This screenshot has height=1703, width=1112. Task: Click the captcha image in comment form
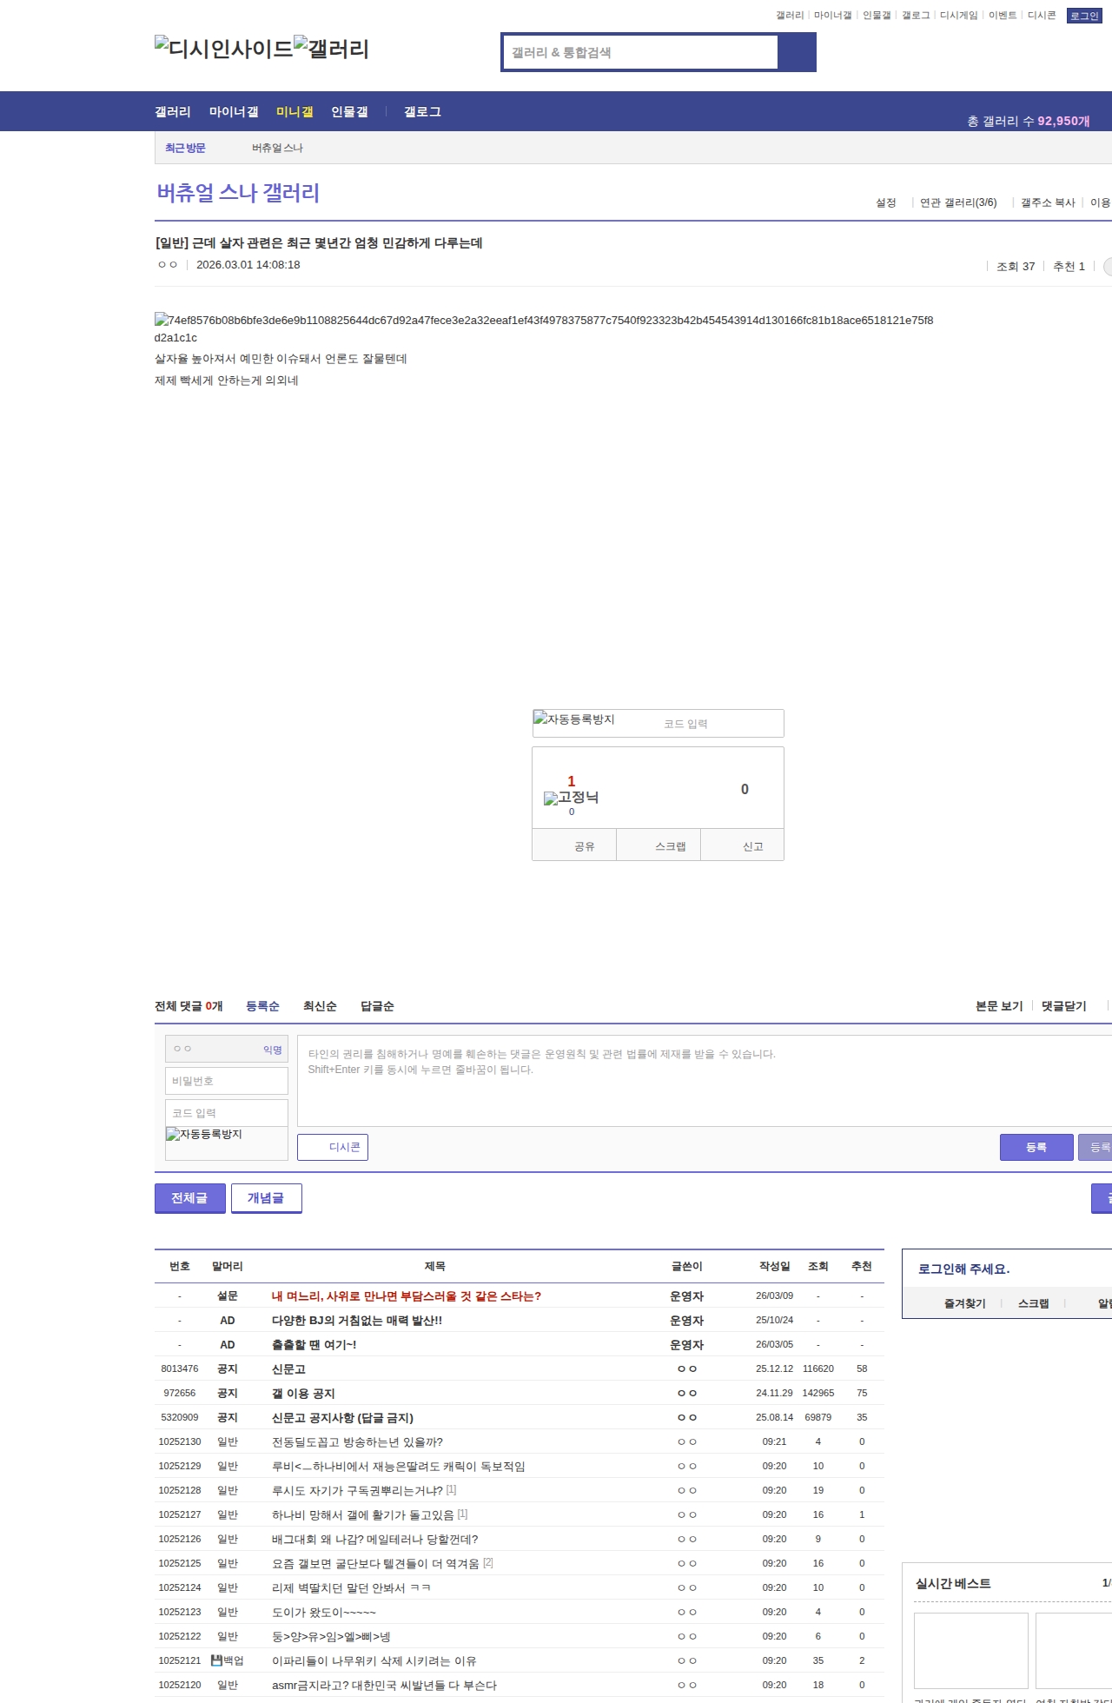204,1135
